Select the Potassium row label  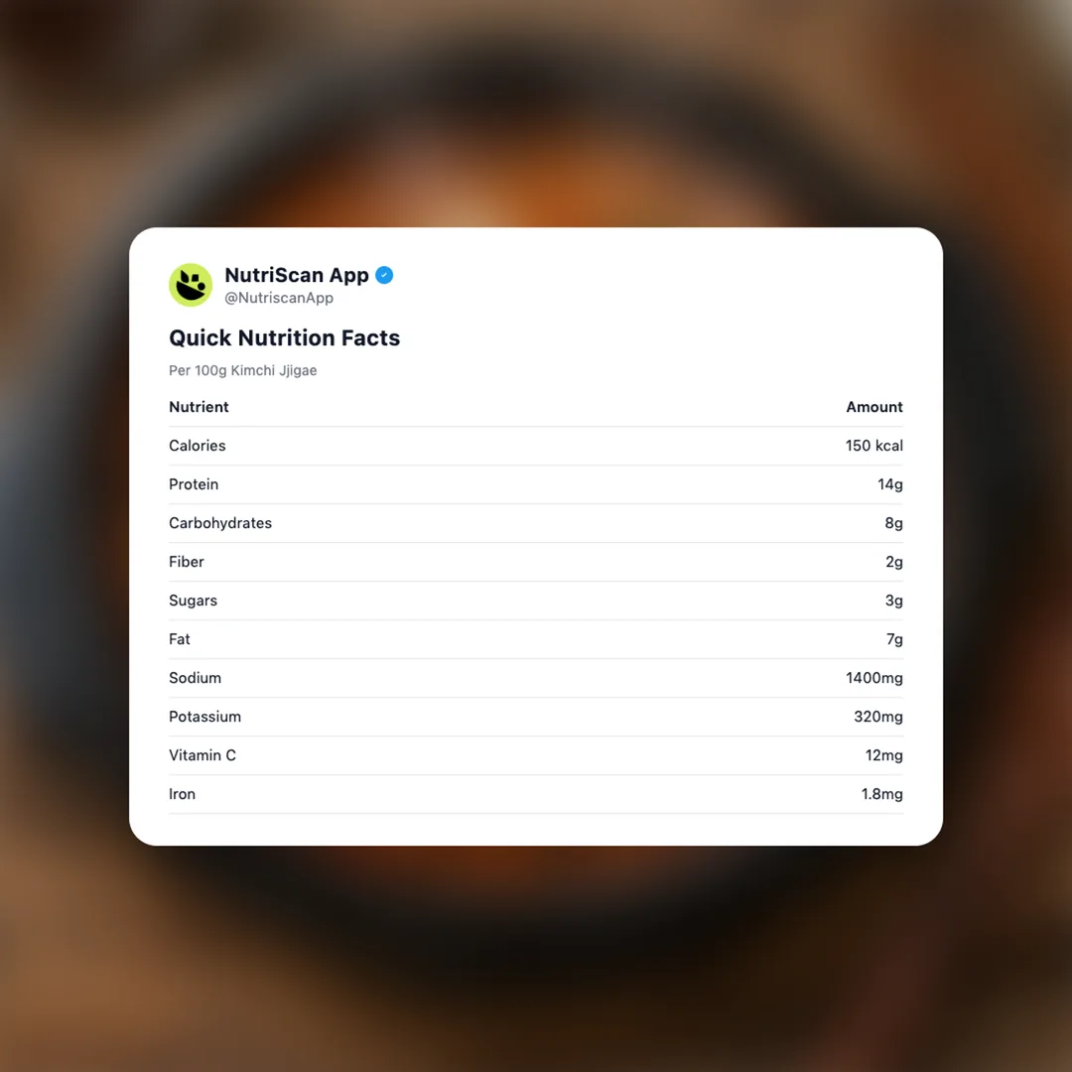tap(204, 717)
